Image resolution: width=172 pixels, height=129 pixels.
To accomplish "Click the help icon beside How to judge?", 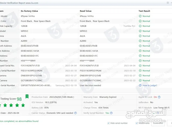I will [140, 85].
